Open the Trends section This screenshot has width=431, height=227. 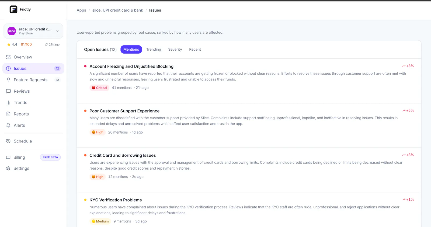(x=33, y=103)
